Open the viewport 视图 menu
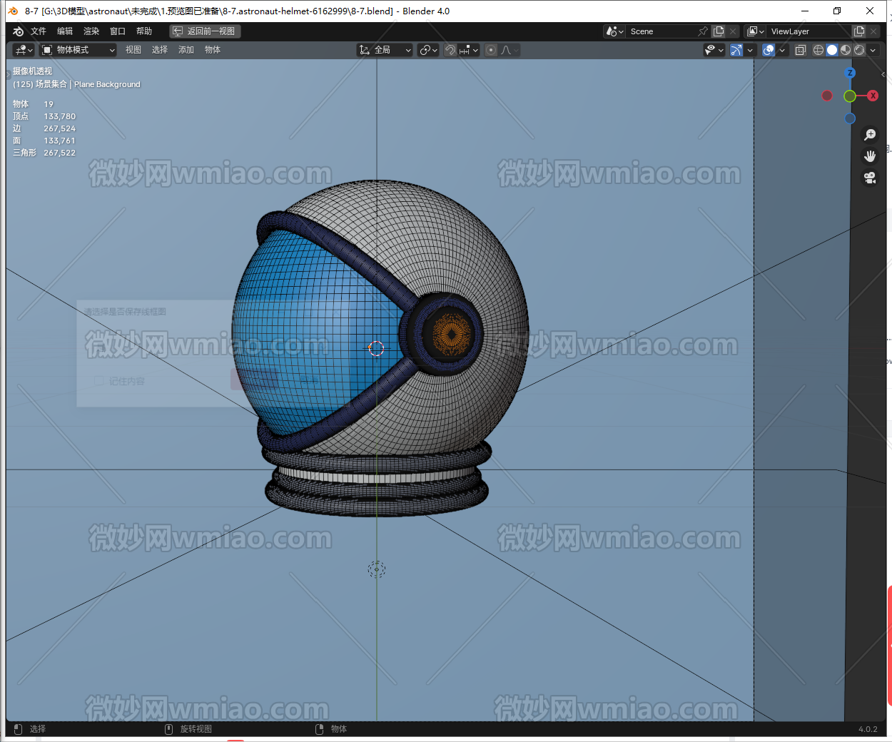The height and width of the screenshot is (742, 892). pos(133,50)
